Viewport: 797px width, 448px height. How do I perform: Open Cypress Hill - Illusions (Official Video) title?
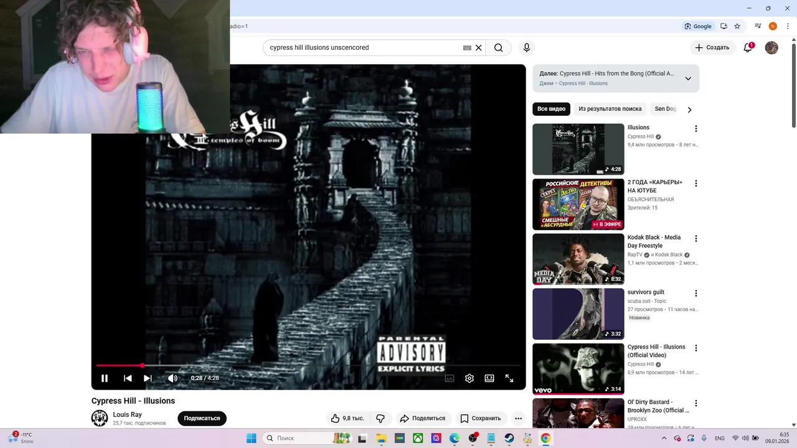(x=656, y=351)
